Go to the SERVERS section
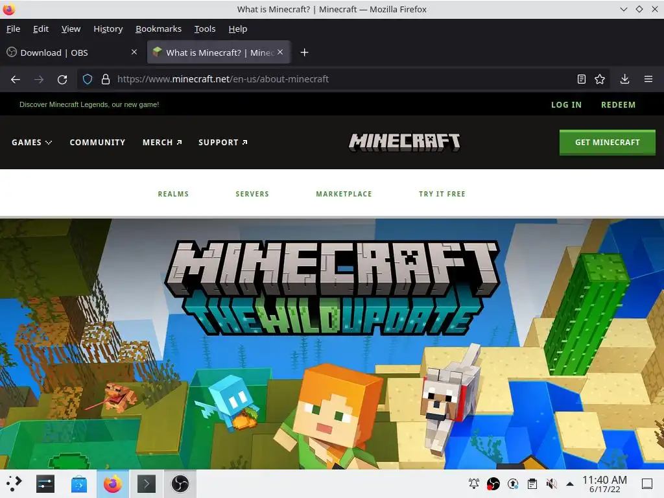This screenshot has height=498, width=664. (x=252, y=194)
